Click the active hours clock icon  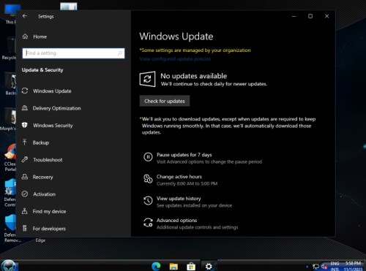coord(148,179)
